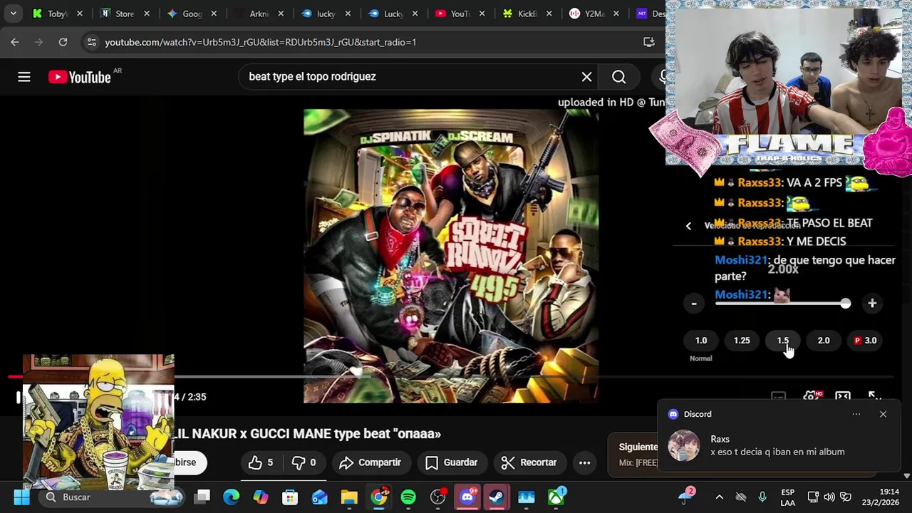This screenshot has width=912, height=513.
Task: Open Xbox app from the taskbar
Action: tap(556, 497)
